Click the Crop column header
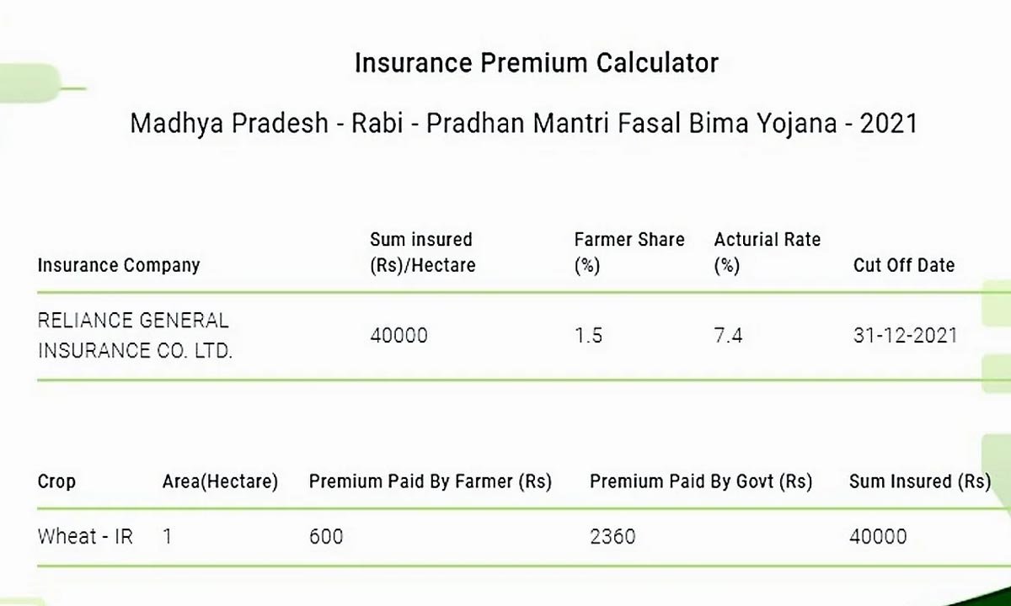 pos(56,482)
